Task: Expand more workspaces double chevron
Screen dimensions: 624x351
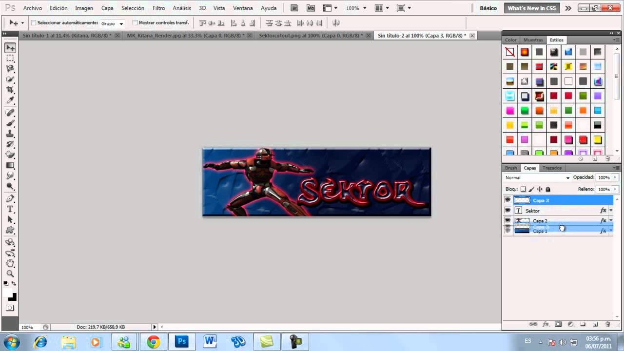Action: point(568,8)
